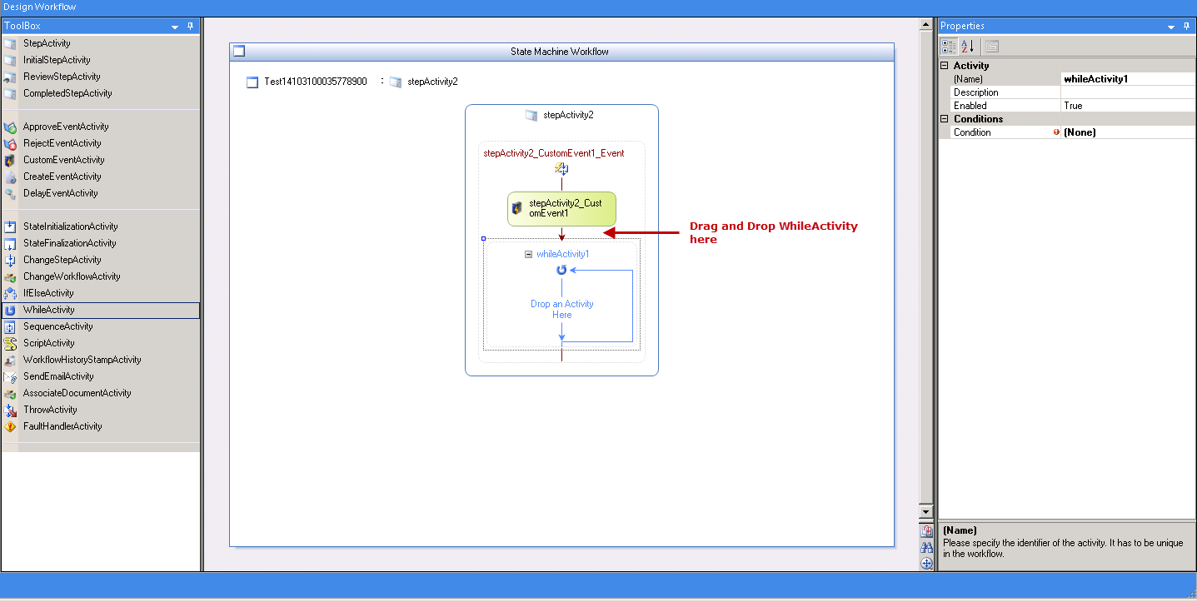Click the pan navigation arrows icon
1197x602 pixels.
pos(926,564)
